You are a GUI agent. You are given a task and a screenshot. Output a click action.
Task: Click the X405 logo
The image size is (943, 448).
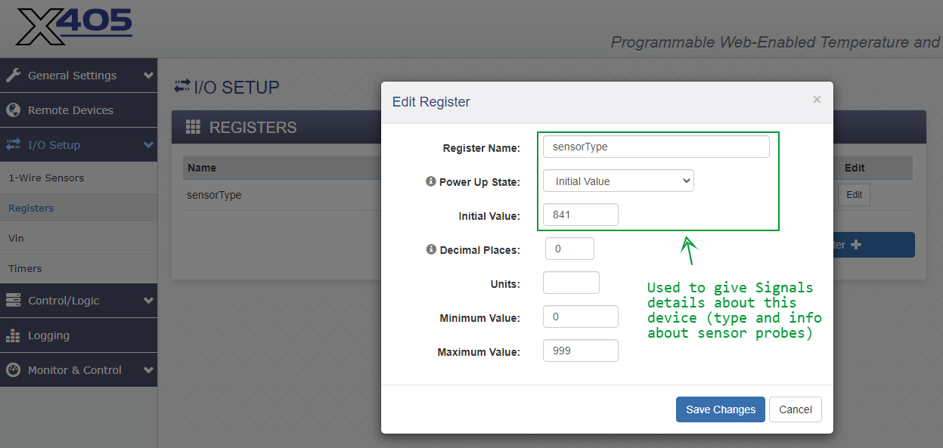[73, 27]
